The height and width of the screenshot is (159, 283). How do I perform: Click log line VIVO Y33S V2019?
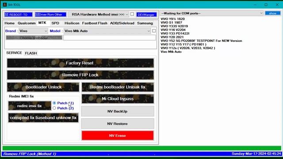tap(174, 26)
